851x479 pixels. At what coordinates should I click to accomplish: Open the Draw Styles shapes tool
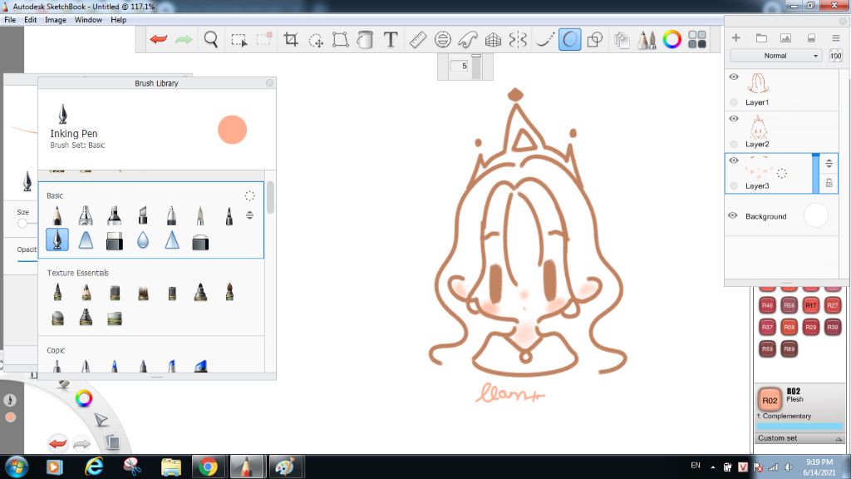click(x=595, y=39)
